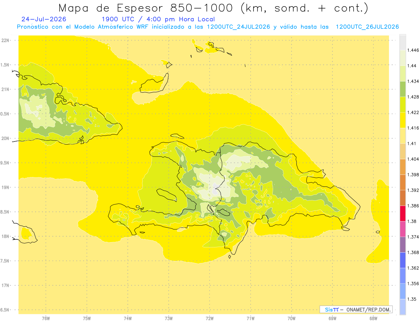Click the 22N latitude axis label

pos(6,40)
